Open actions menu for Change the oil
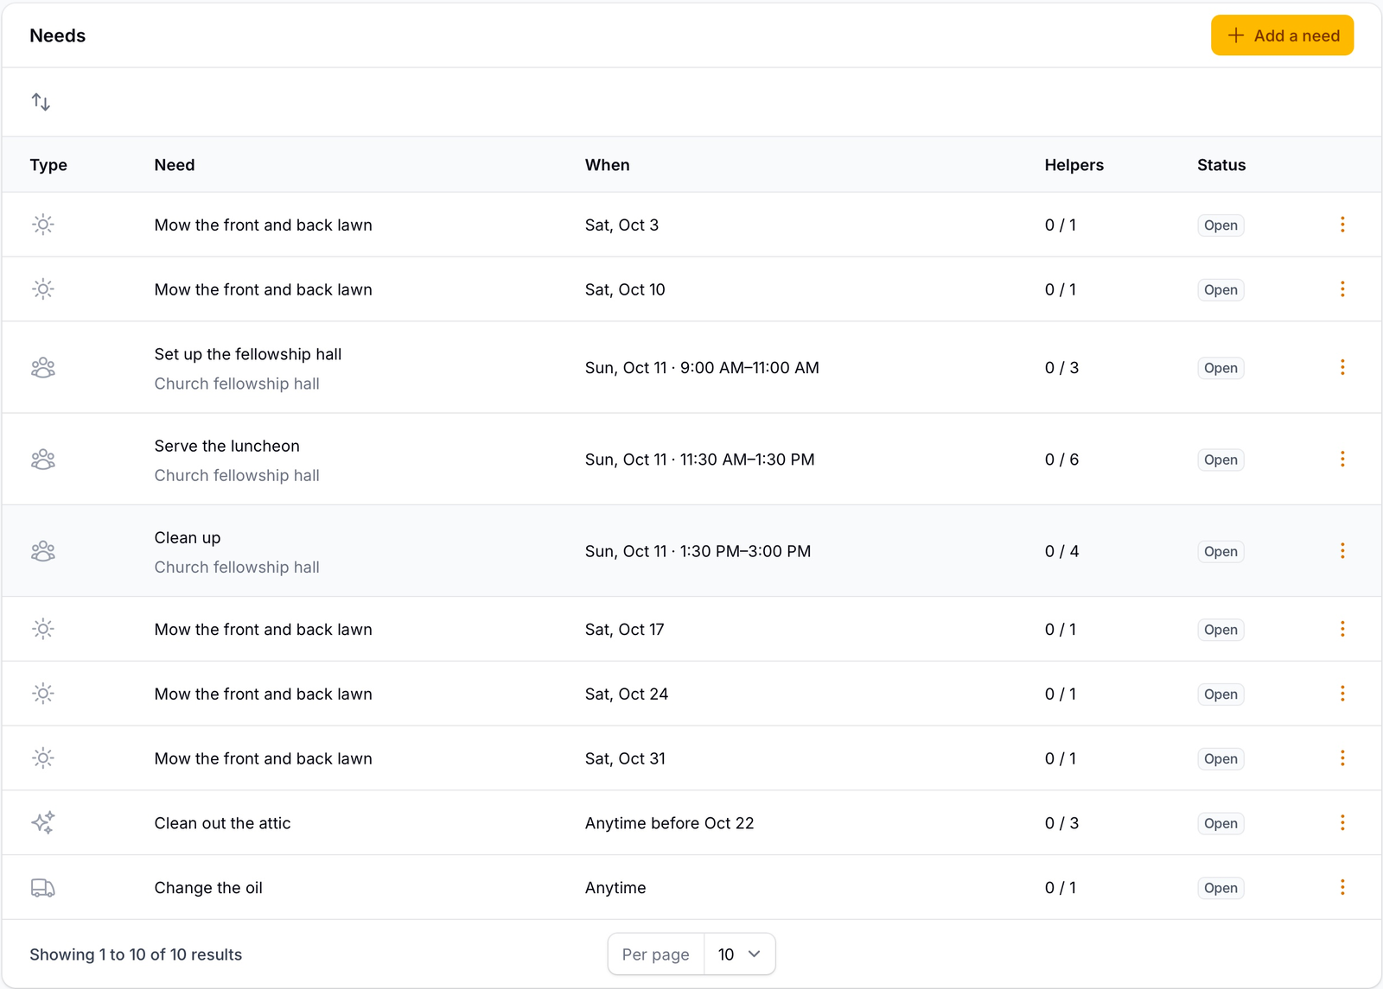 pyautogui.click(x=1342, y=887)
